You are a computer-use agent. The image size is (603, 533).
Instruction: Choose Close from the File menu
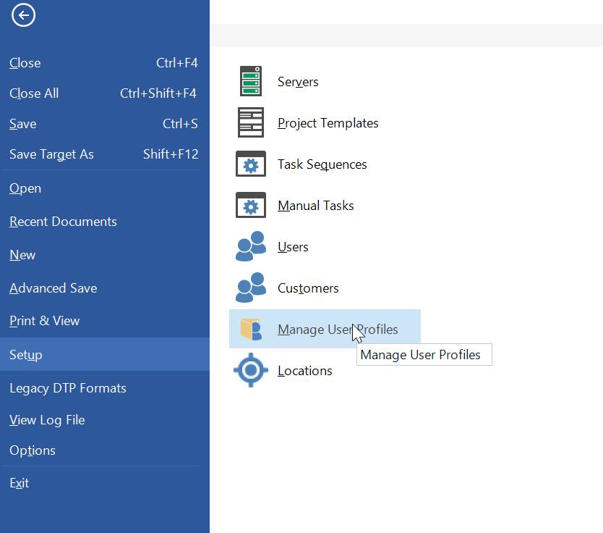tap(105, 63)
